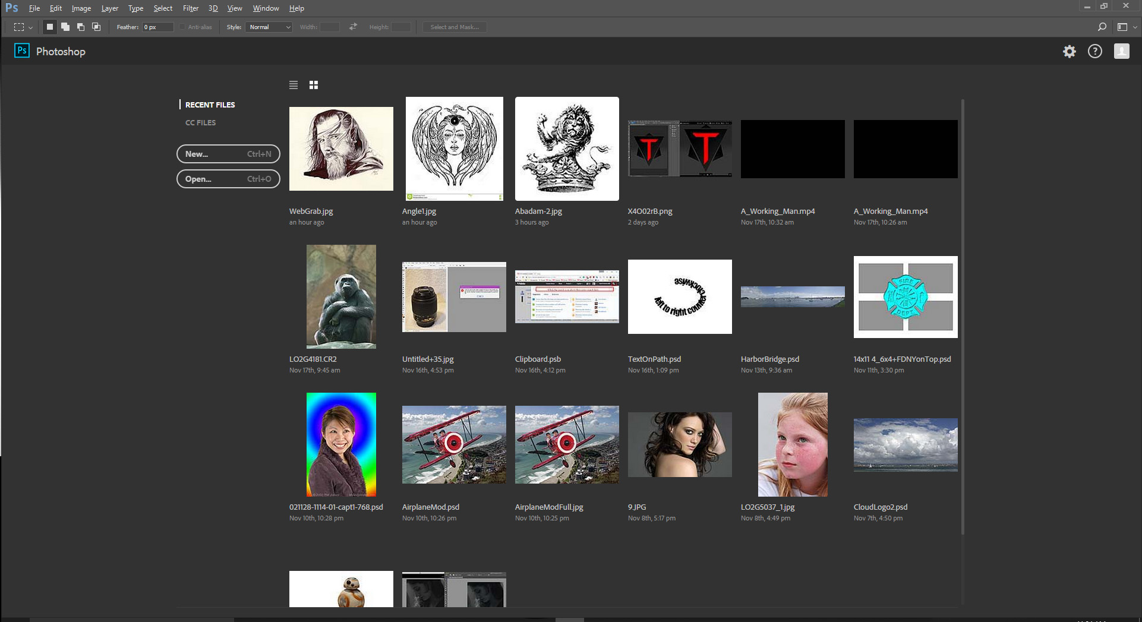The image size is (1142, 622).
Task: Open the TextOnPath.psd thumbnail
Action: 680,296
